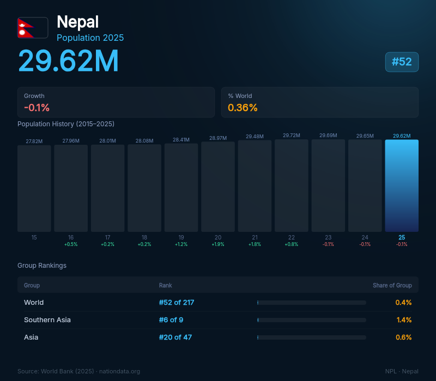Click the Share of Group column header
Screen dimensions: 436x381
392,285
